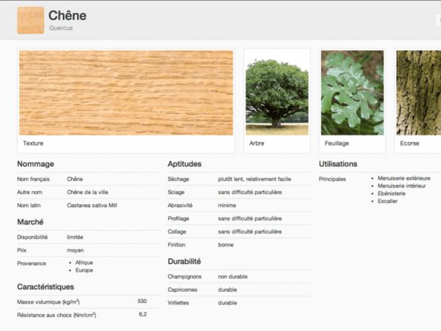Click Afrique in the Provenance list
The height and width of the screenshot is (331, 441).
pos(84,262)
